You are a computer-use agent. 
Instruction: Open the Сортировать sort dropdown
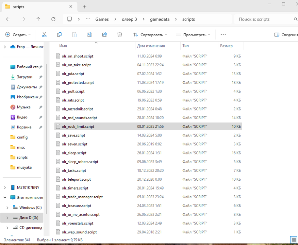(x=150, y=35)
